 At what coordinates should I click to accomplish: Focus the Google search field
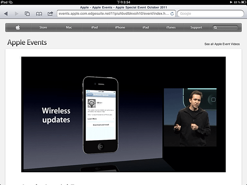coord(210,14)
